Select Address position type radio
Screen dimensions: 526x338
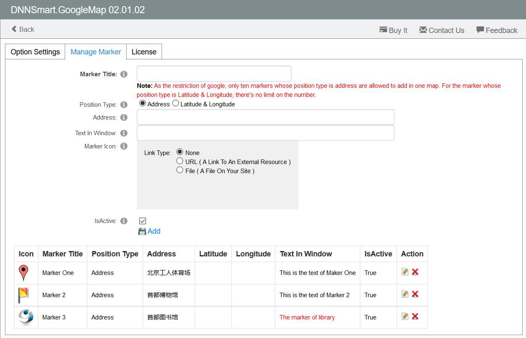[143, 103]
